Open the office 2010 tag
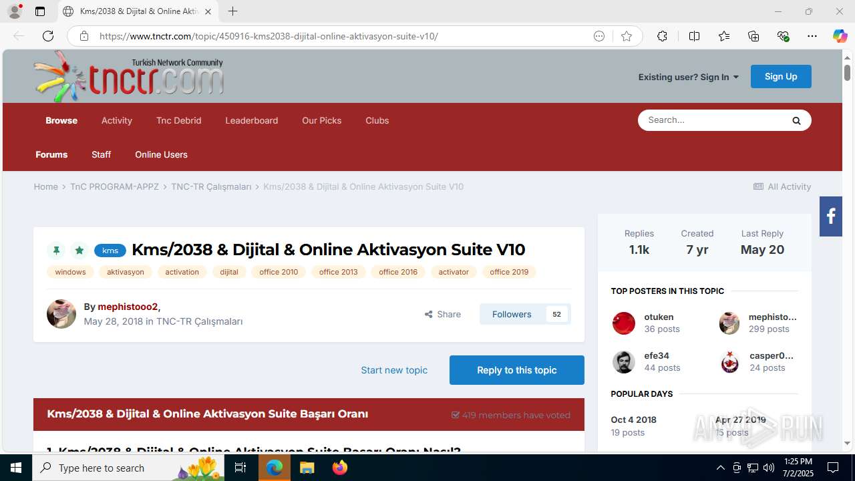The image size is (855, 481). pos(279,272)
